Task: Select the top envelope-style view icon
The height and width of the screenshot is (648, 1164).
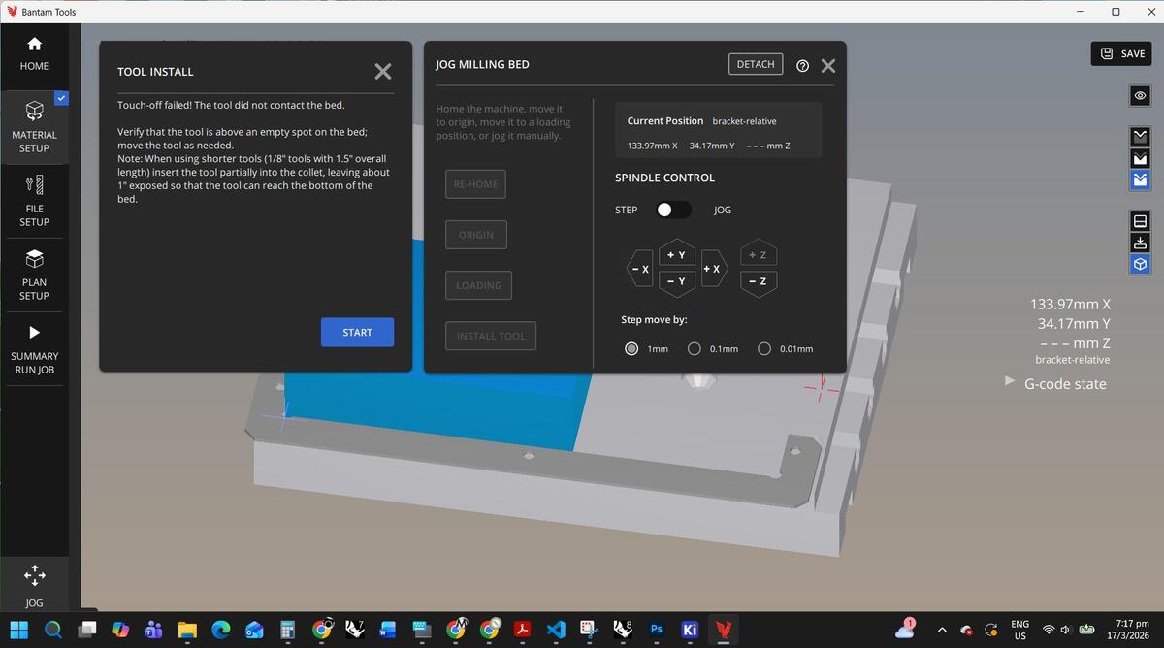Action: (1141, 135)
